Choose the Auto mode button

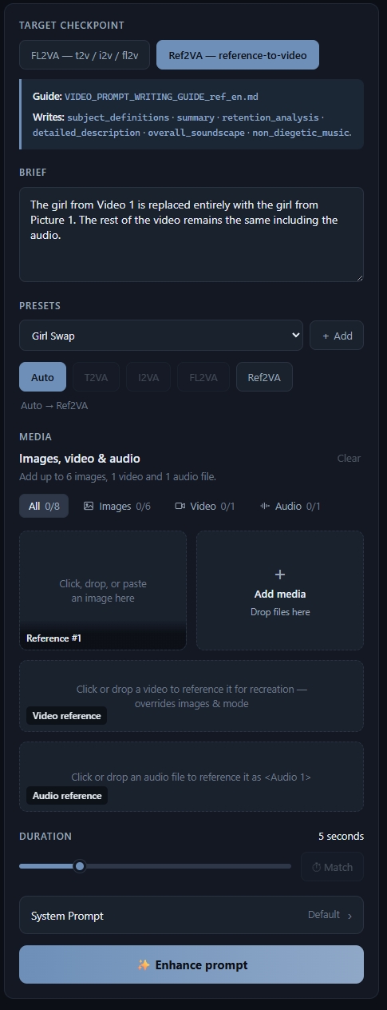[42, 377]
